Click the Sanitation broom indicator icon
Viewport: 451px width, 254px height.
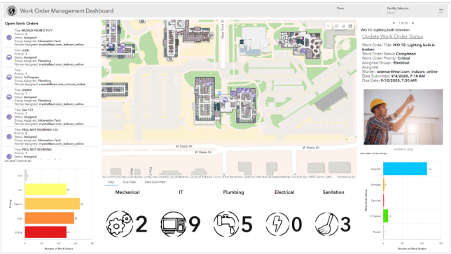326,224
